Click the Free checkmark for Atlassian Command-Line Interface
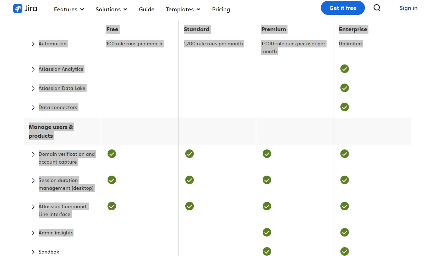Screen dimensions: 438x256 [x=112, y=206]
